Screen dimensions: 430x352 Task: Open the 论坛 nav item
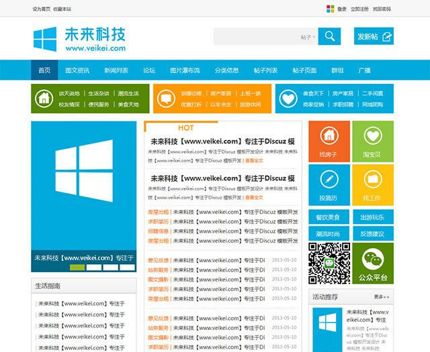point(149,70)
